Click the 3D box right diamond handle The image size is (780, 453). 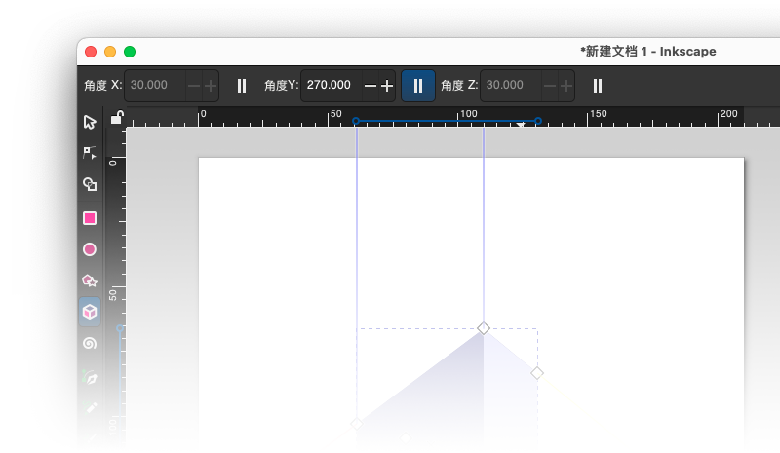(x=537, y=373)
